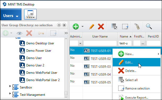Click the user card icon of TEST-USER-05

pyautogui.click(x=87, y=82)
